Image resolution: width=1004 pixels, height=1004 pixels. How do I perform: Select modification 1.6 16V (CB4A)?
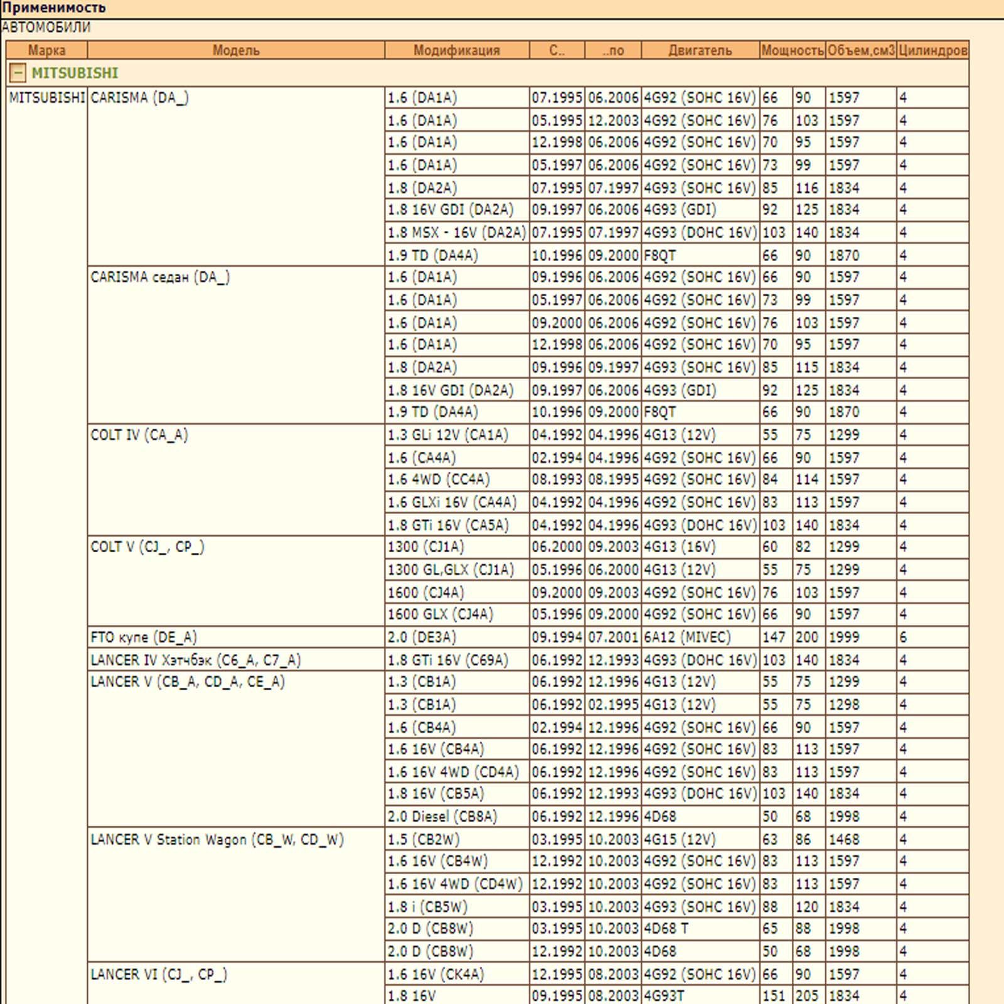[x=457, y=749]
